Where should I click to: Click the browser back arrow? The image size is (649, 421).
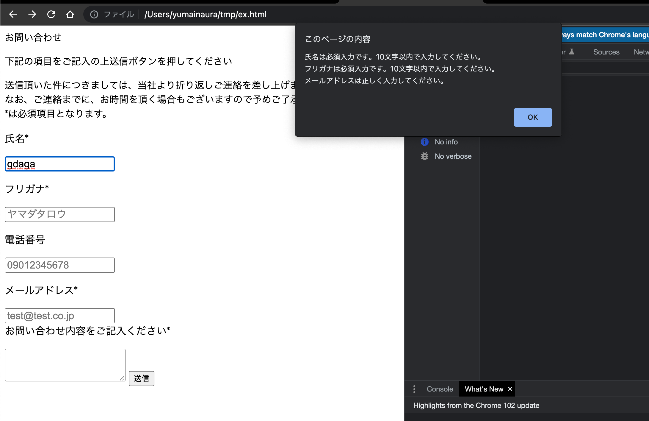13,14
